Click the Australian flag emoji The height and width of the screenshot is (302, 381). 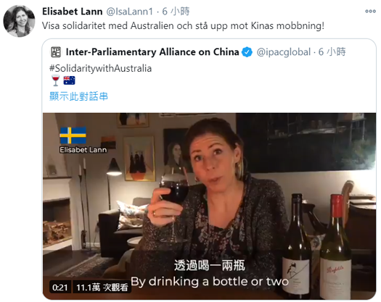tap(69, 80)
